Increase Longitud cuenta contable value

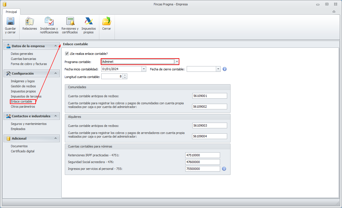125,75
